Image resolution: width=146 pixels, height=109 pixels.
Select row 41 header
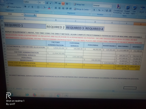click(6, 63)
